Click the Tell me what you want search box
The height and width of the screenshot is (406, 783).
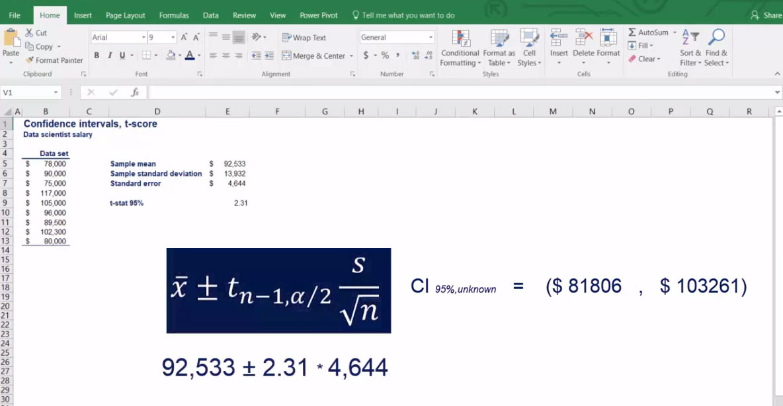tap(403, 15)
